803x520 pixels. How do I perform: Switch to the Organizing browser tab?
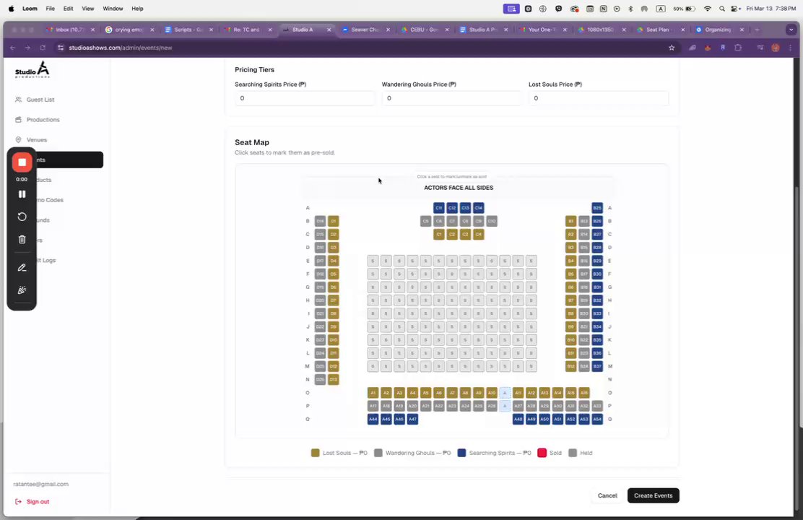[x=719, y=30]
